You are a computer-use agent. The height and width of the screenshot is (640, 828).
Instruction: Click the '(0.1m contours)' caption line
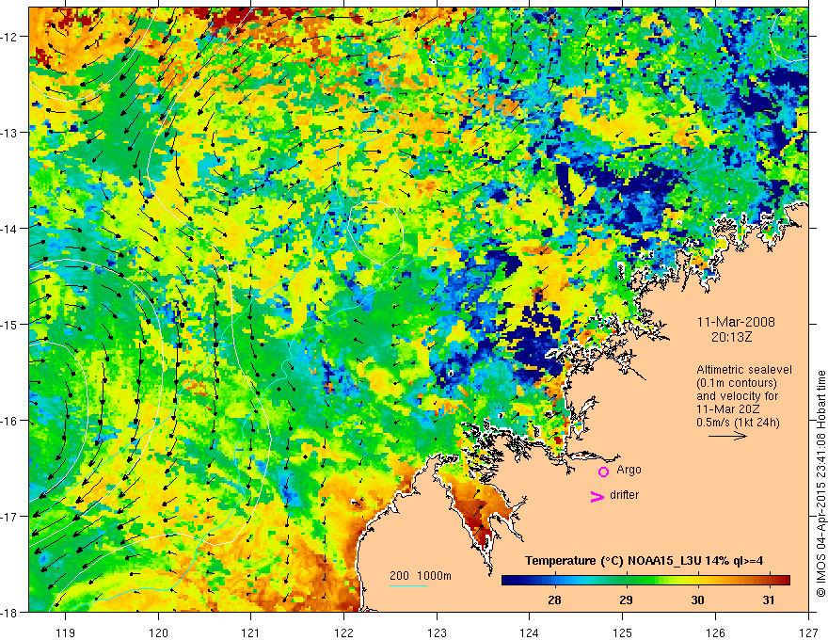click(736, 383)
